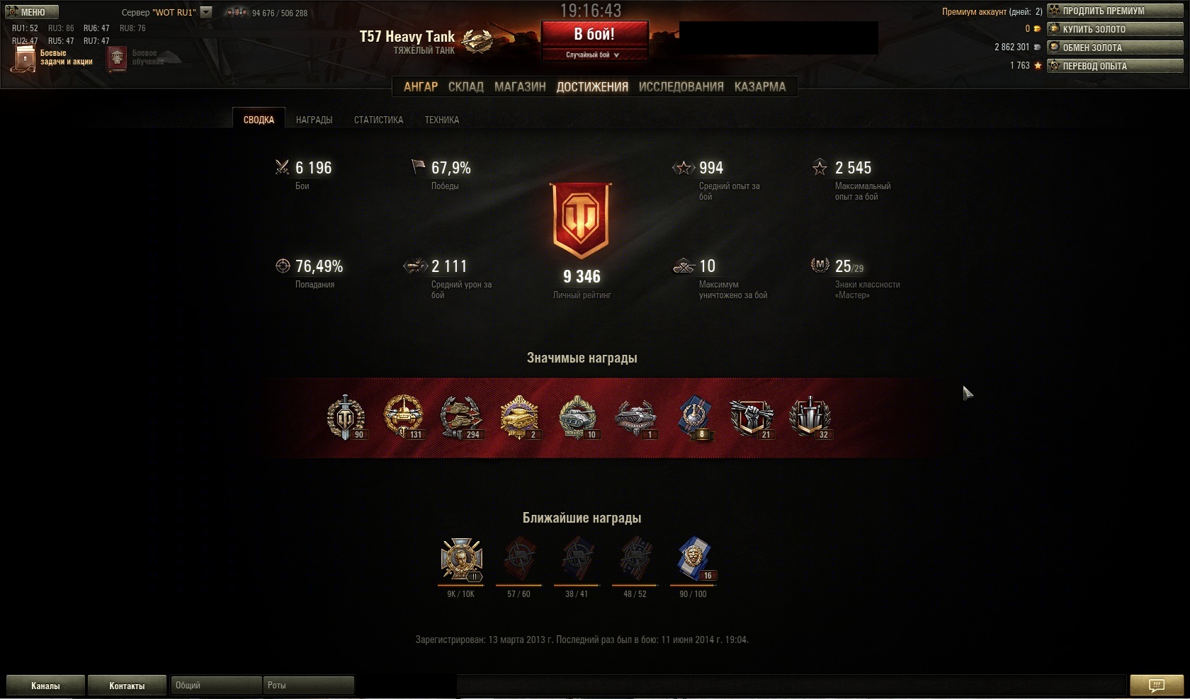Image resolution: width=1190 pixels, height=699 pixels.
Task: Click the red fist award icon with 21
Action: pyautogui.click(x=752, y=418)
